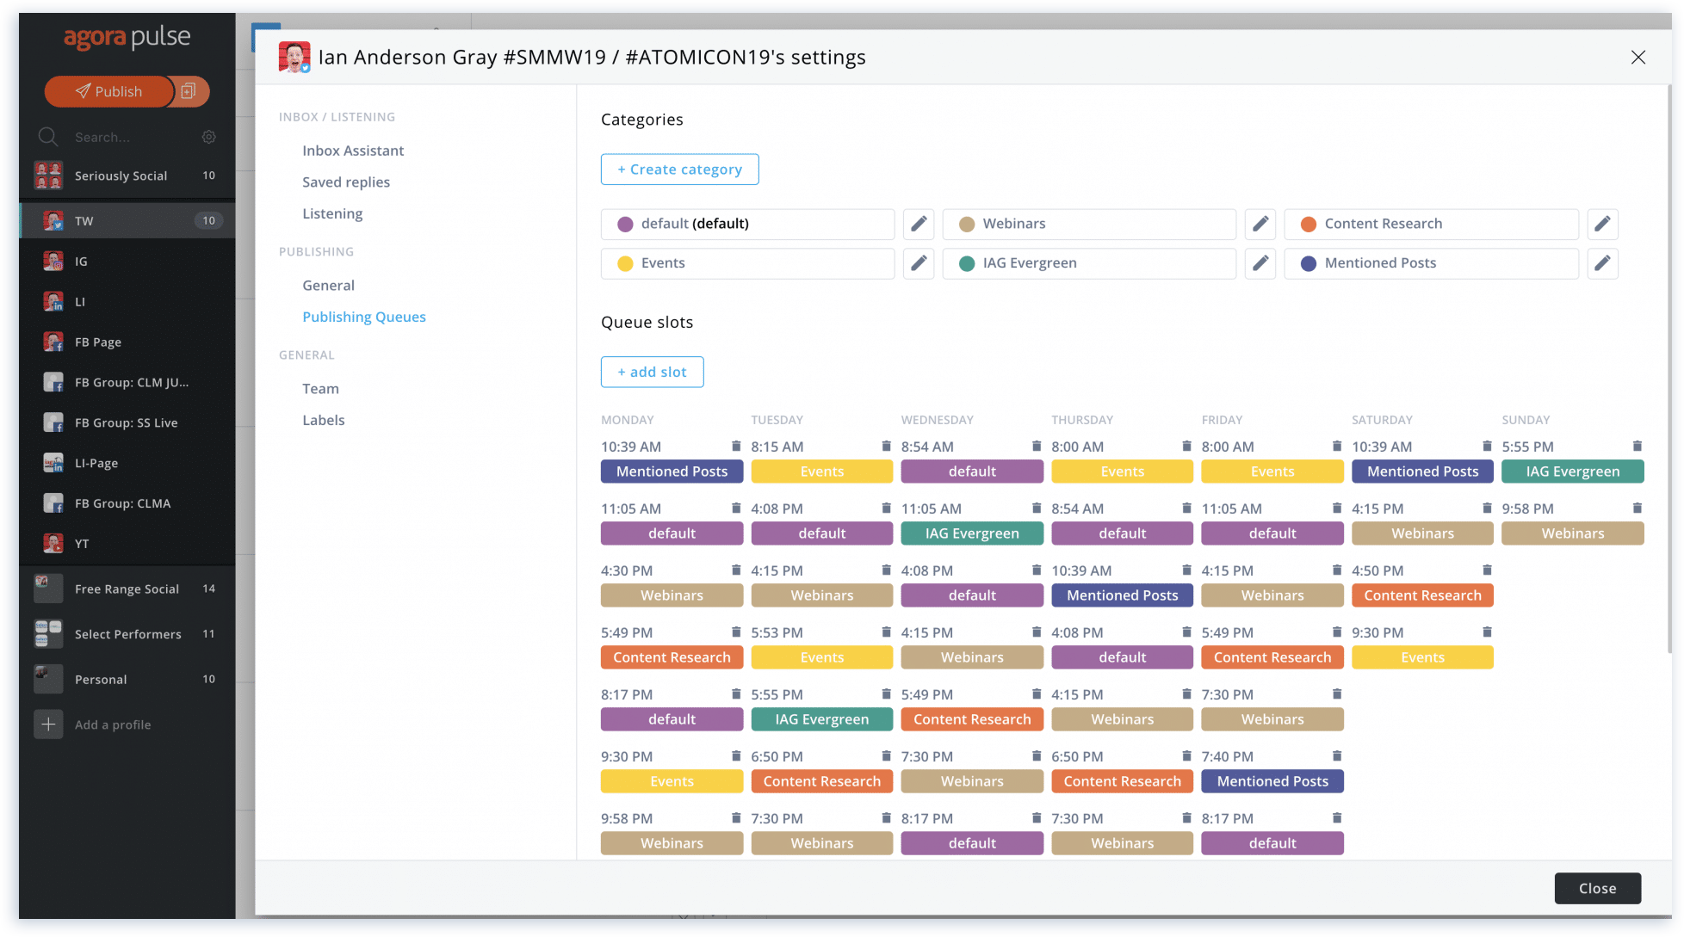Open Publishing Queues settings section
This screenshot has width=1684, height=937.
[x=363, y=315]
